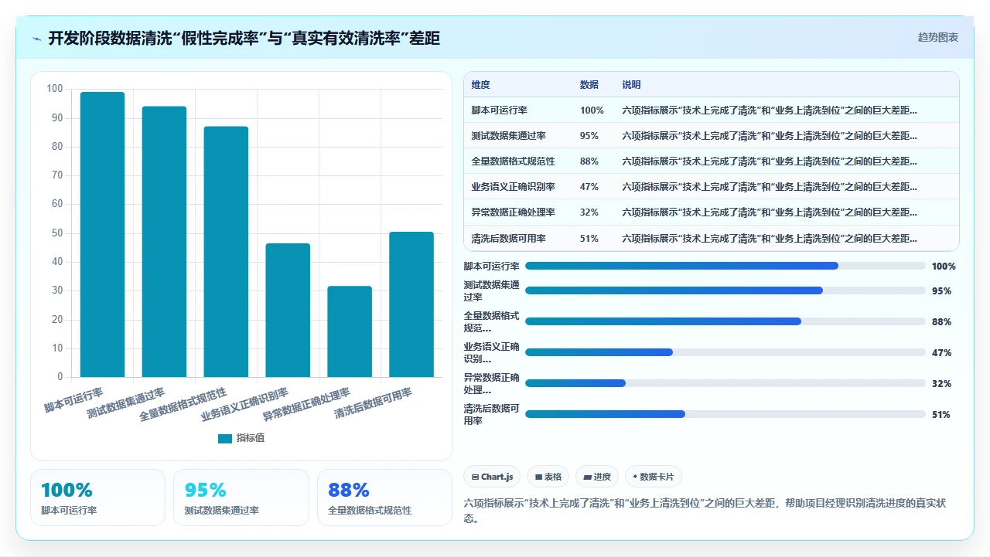Click the 异常数据正确处理率 bar in chart
The height and width of the screenshot is (557, 990).
pos(350,331)
